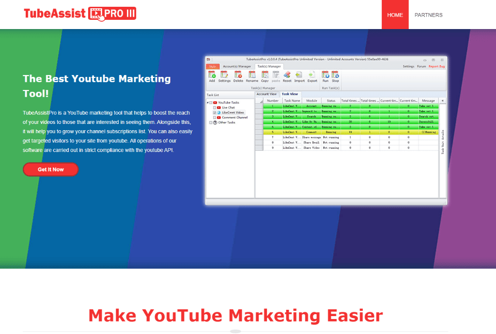The image size is (496, 334).
Task: Click the blue icon beside LikeCmnt Video
Action: coord(218,112)
